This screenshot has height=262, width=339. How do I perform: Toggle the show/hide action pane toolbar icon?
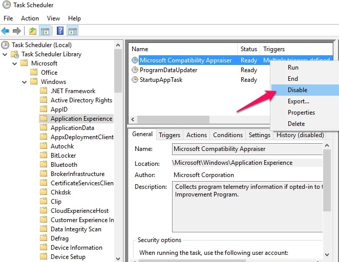[x=72, y=31]
